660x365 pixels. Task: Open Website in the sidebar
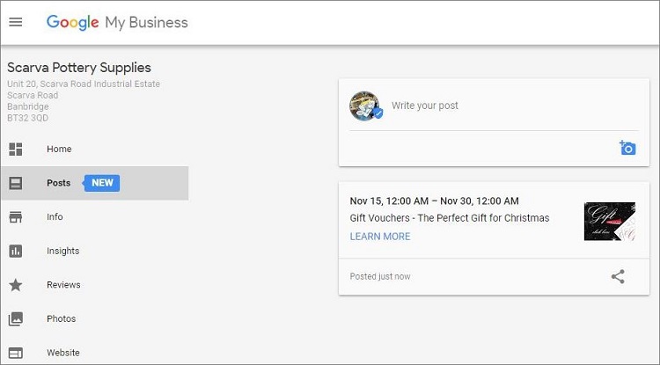tap(94, 353)
